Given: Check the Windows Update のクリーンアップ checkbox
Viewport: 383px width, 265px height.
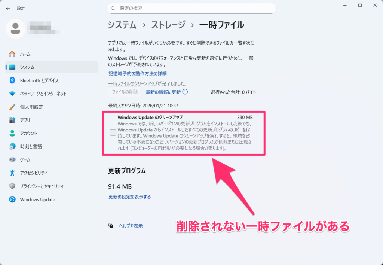Looking at the screenshot, I should [x=113, y=132].
